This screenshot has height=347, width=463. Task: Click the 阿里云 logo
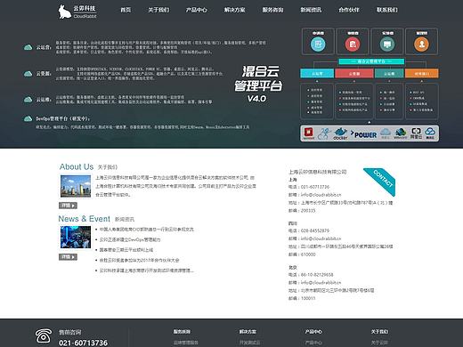[x=416, y=133]
